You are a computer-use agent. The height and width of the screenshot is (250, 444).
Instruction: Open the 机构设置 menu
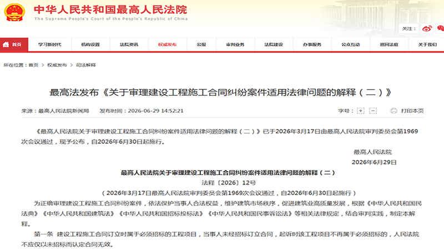click(x=90, y=44)
